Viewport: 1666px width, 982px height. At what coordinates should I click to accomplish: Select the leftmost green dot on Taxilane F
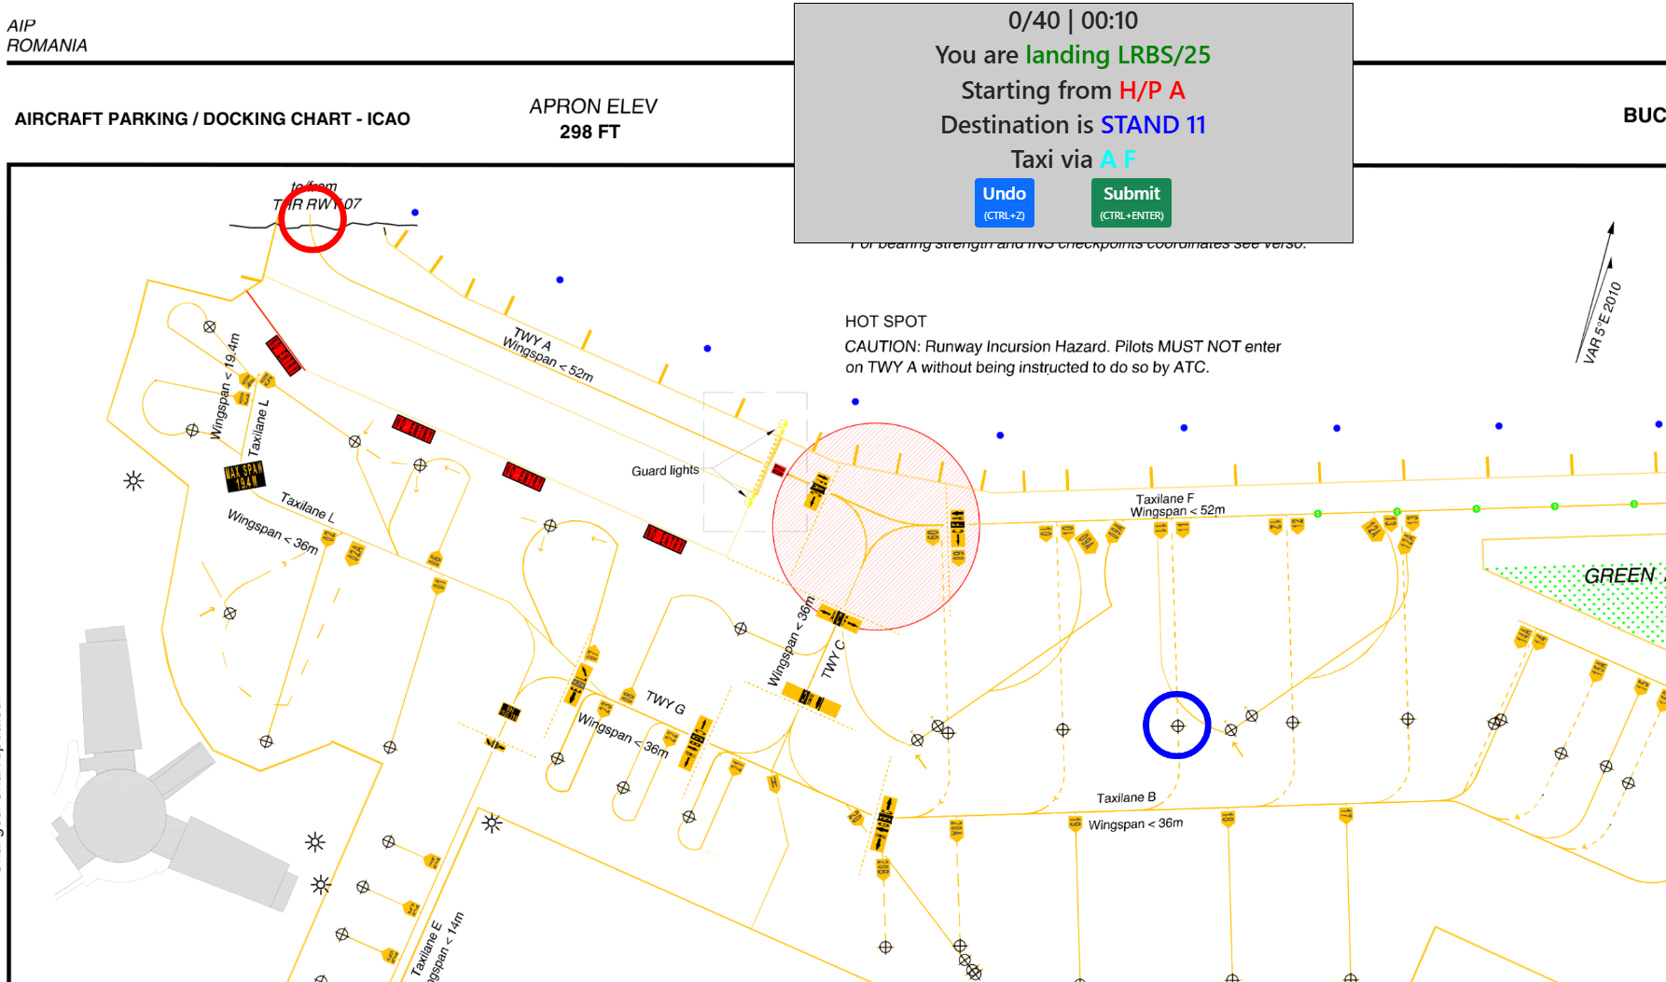(1317, 514)
